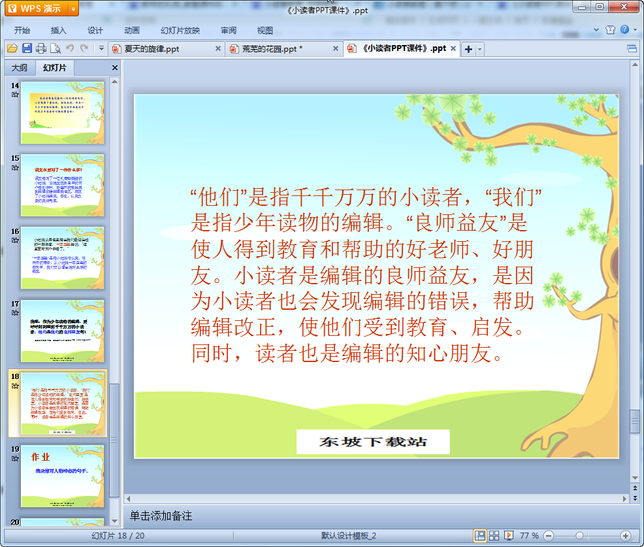Select slide 19 thumbnail 作业
The width and height of the screenshot is (644, 547).
[x=63, y=476]
